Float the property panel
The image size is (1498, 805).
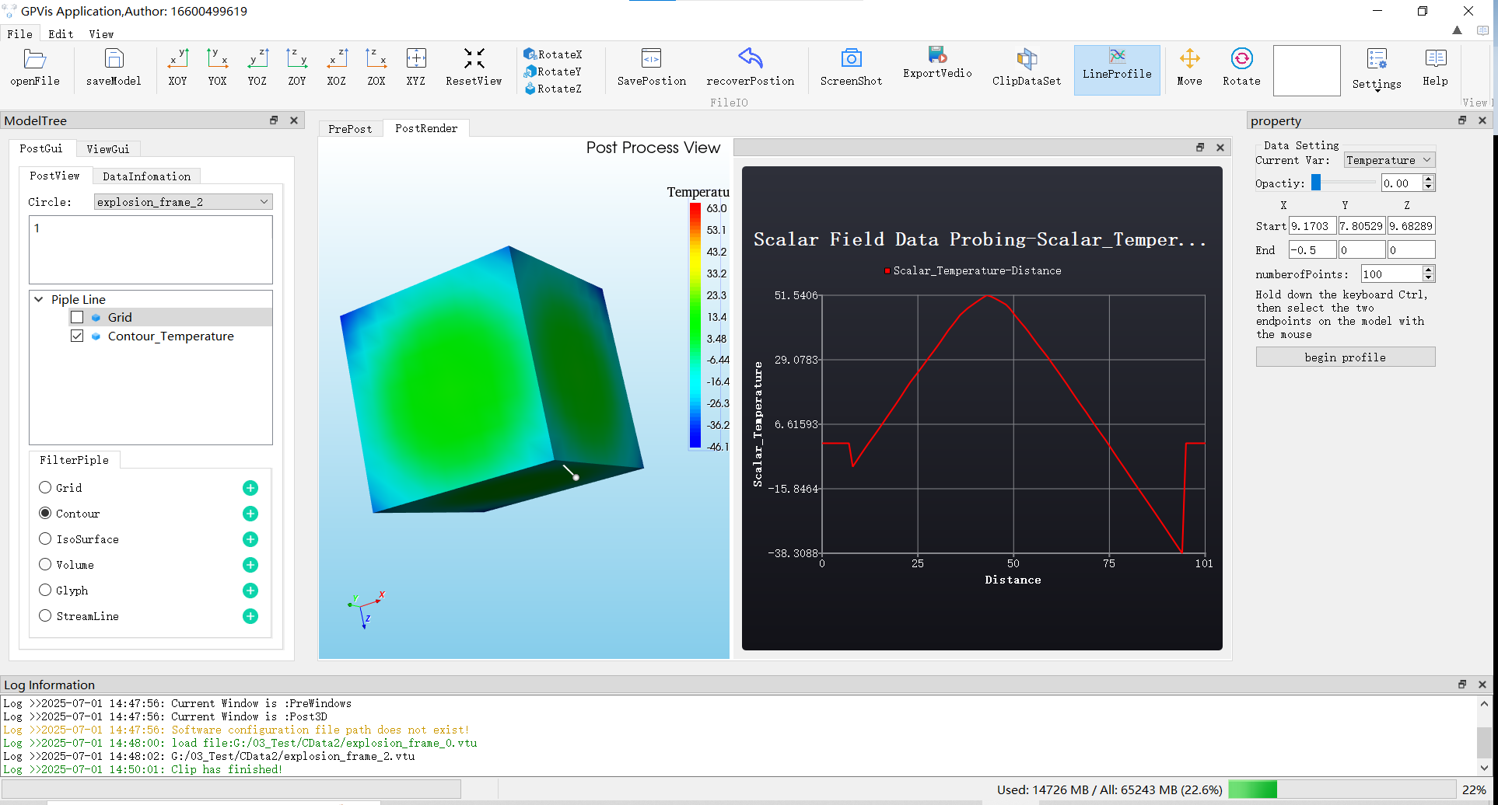(1462, 120)
